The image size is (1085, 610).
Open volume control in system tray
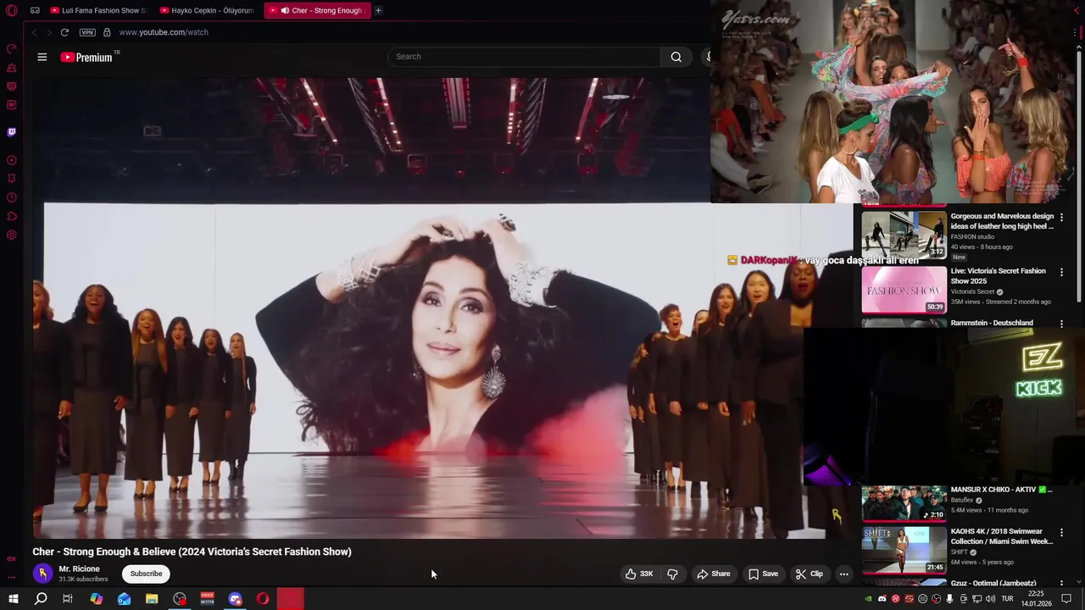click(990, 599)
